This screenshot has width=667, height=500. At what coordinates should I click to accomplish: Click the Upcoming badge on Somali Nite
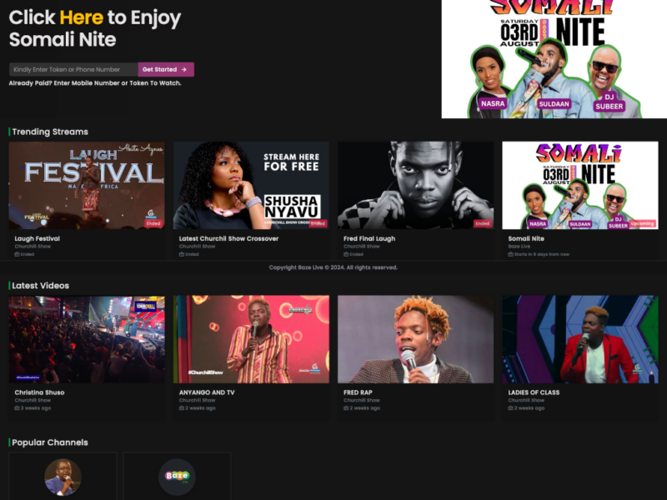(642, 223)
